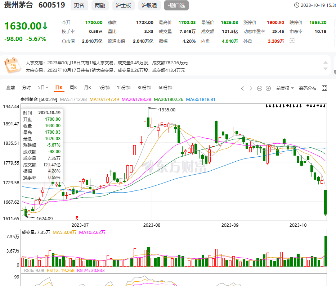This screenshot has height=286, width=336.
Task: Click the stock code 600519
Action: point(51,5)
